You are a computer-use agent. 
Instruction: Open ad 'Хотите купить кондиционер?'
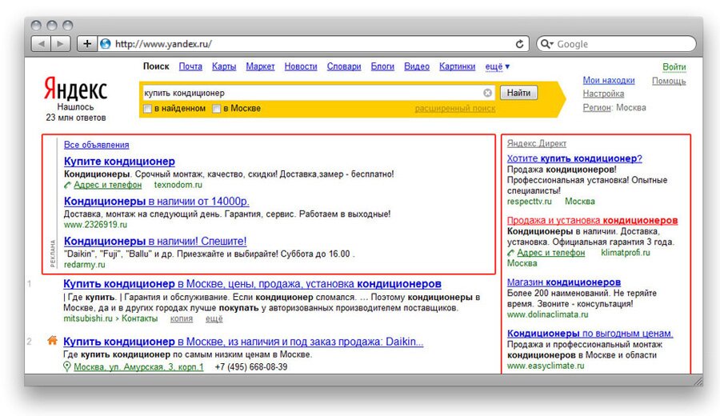point(574,158)
